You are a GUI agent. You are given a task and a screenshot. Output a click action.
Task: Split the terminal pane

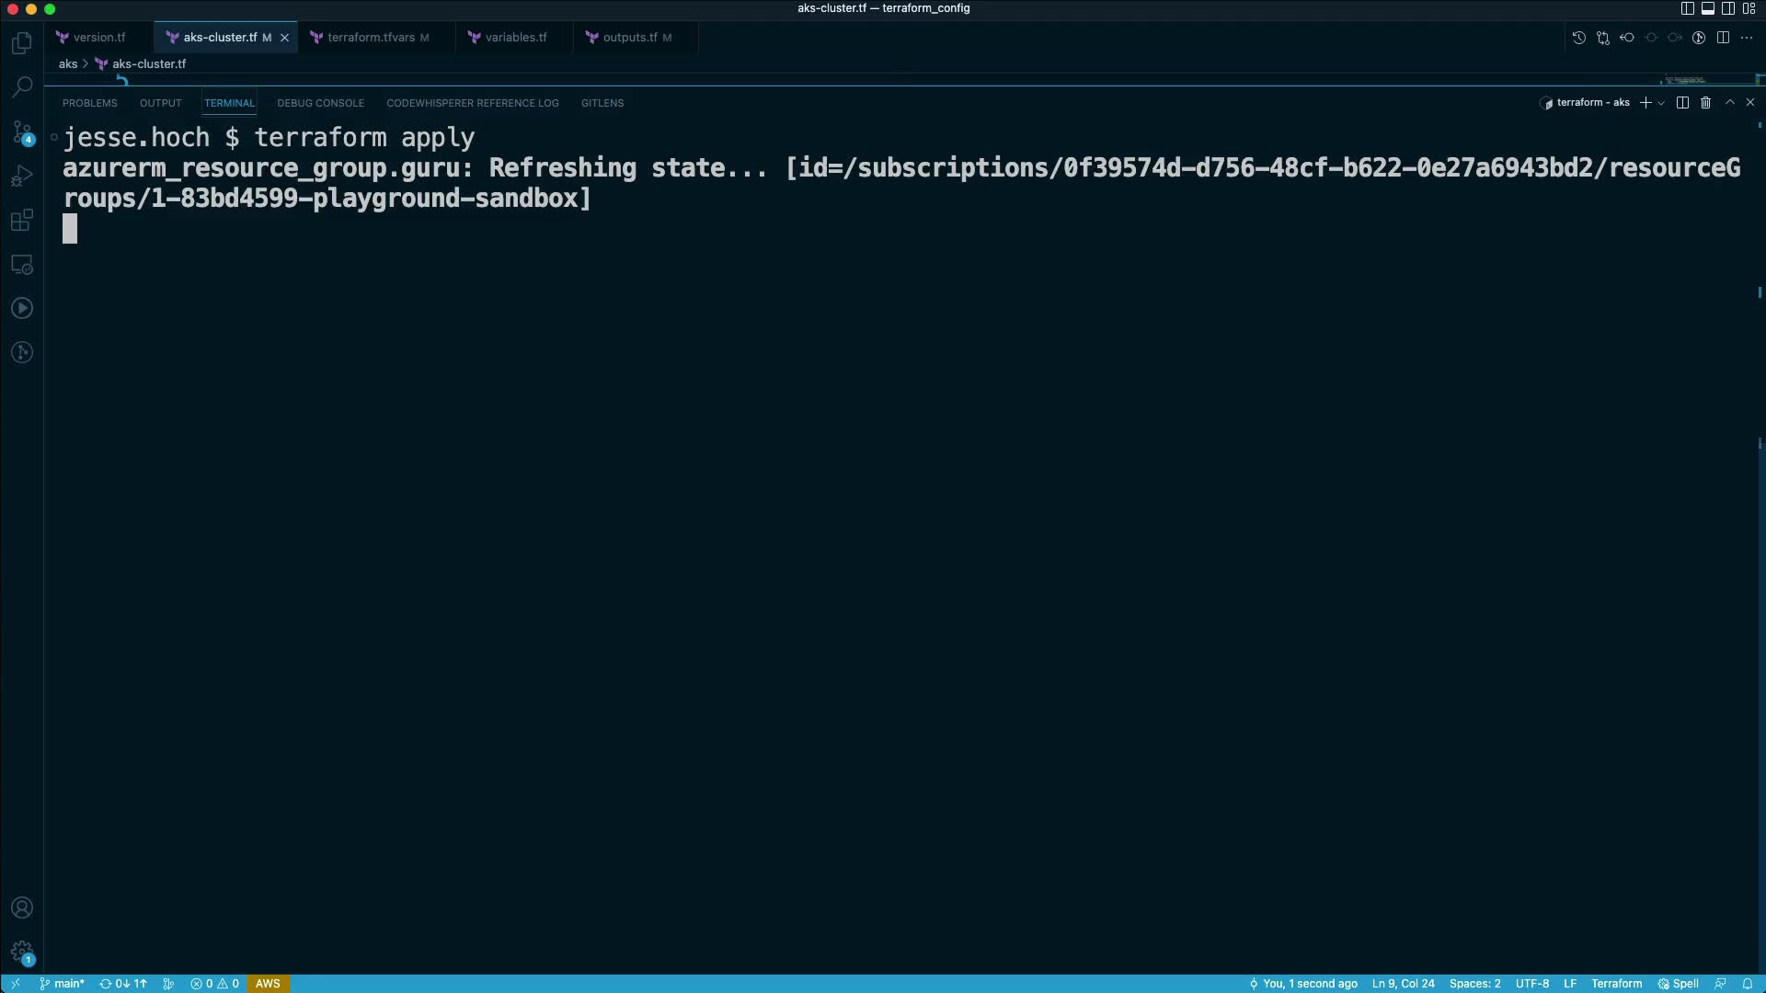coord(1682,103)
